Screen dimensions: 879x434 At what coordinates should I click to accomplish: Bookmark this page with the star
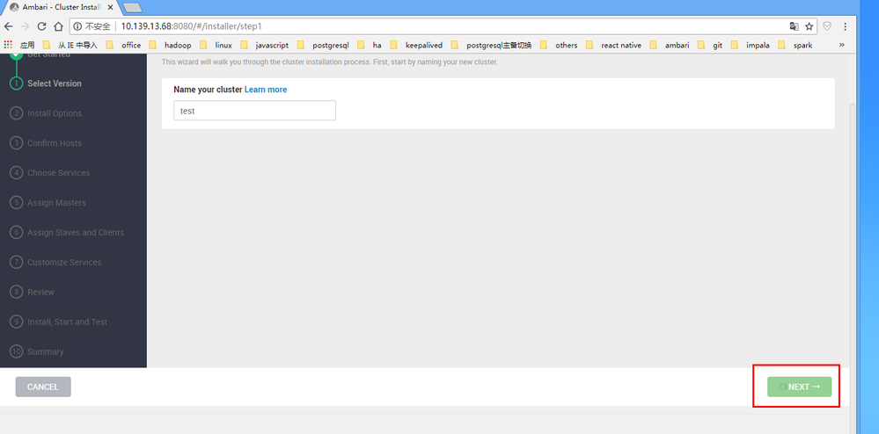(x=809, y=26)
